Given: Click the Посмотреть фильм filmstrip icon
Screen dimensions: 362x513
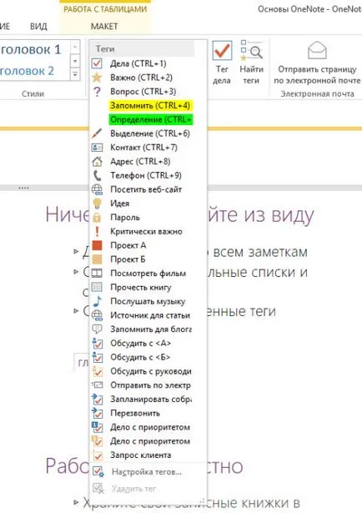Looking at the screenshot, I should pos(97,274).
